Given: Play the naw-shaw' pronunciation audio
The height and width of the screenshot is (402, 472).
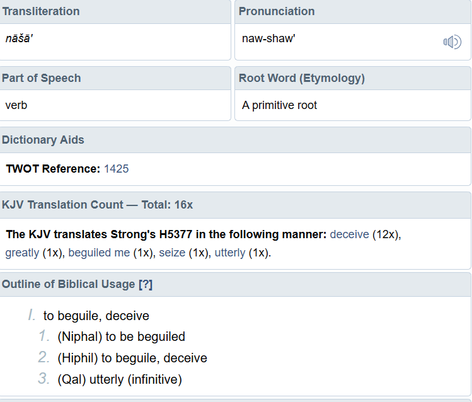Looking at the screenshot, I should pyautogui.click(x=452, y=42).
